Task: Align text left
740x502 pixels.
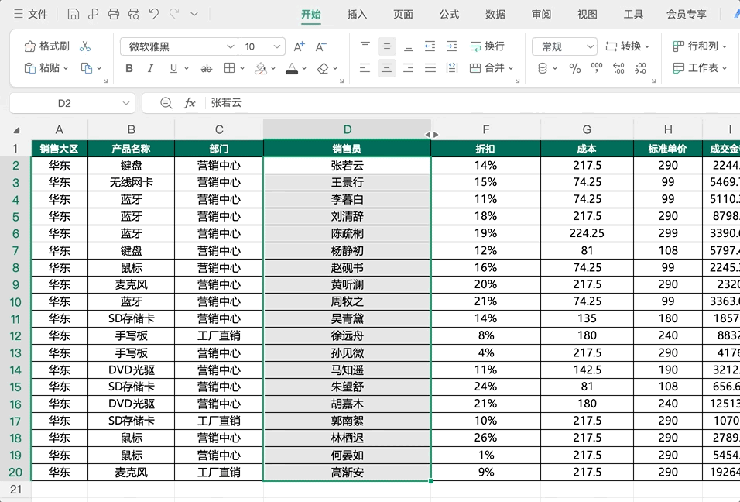Action: pyautogui.click(x=365, y=68)
